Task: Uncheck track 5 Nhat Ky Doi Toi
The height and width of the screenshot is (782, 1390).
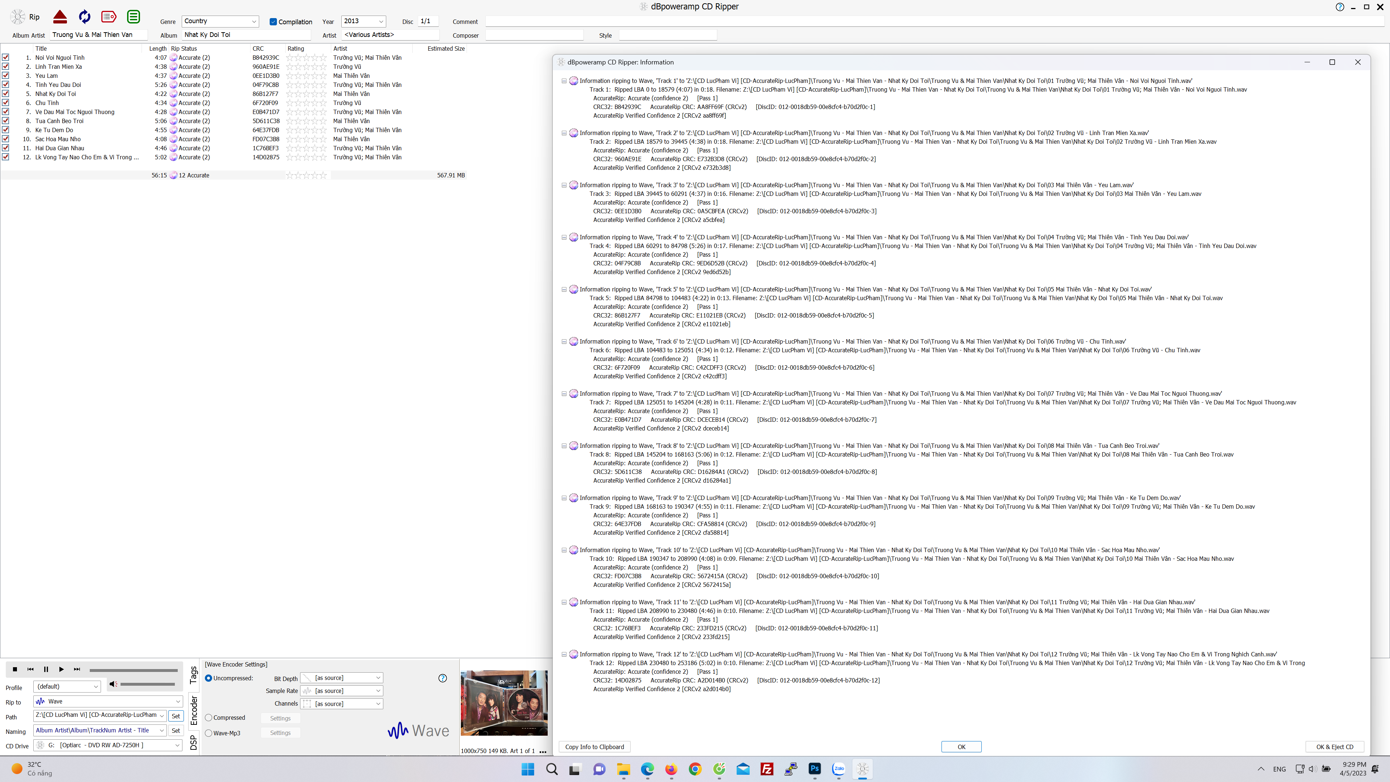Action: tap(5, 93)
